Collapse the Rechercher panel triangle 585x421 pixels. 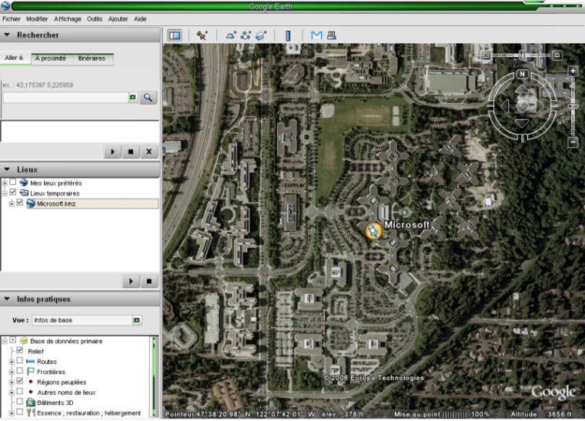6,35
